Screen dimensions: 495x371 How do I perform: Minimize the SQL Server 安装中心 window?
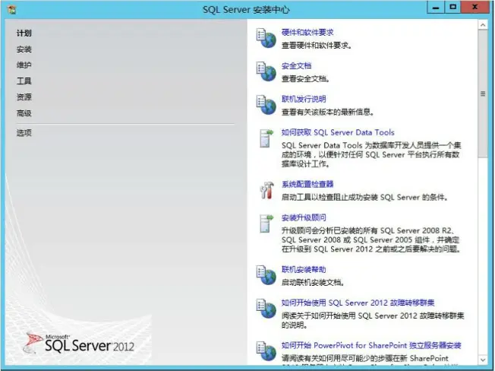click(436, 8)
